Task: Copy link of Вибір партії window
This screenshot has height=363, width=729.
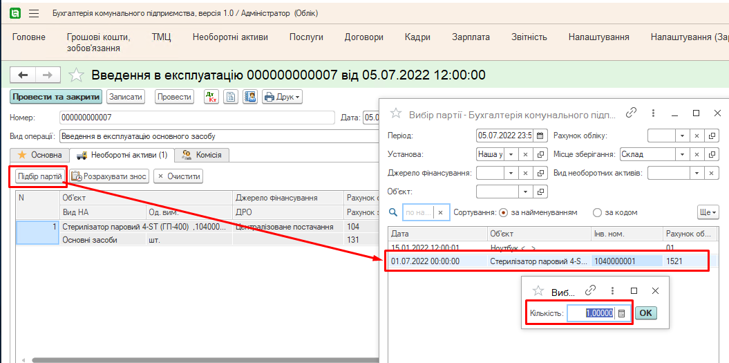Action: pyautogui.click(x=630, y=113)
